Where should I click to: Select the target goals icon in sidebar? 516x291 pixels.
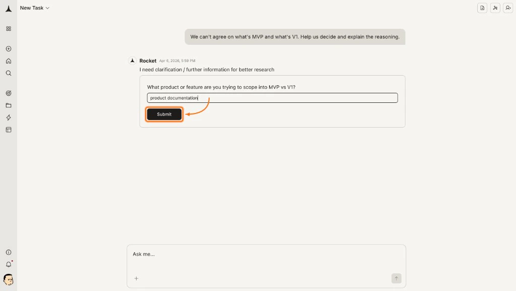[x=8, y=93]
